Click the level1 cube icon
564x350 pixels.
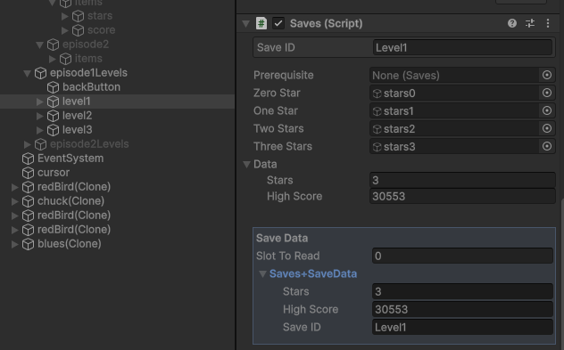(53, 102)
